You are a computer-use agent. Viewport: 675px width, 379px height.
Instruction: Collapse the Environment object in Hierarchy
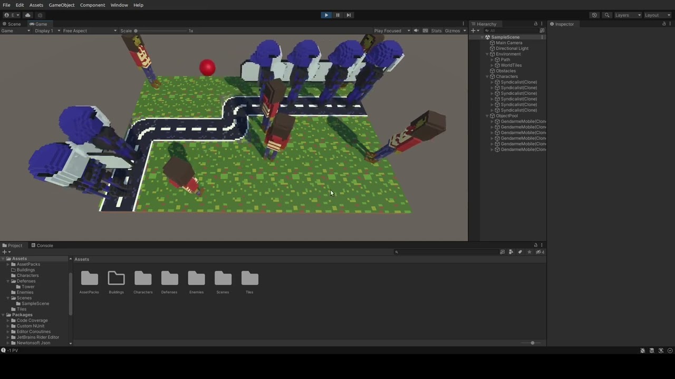pyautogui.click(x=487, y=54)
